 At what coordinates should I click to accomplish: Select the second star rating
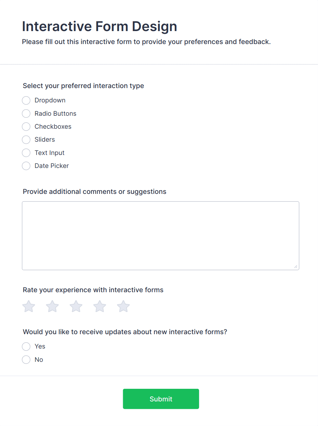(52, 306)
